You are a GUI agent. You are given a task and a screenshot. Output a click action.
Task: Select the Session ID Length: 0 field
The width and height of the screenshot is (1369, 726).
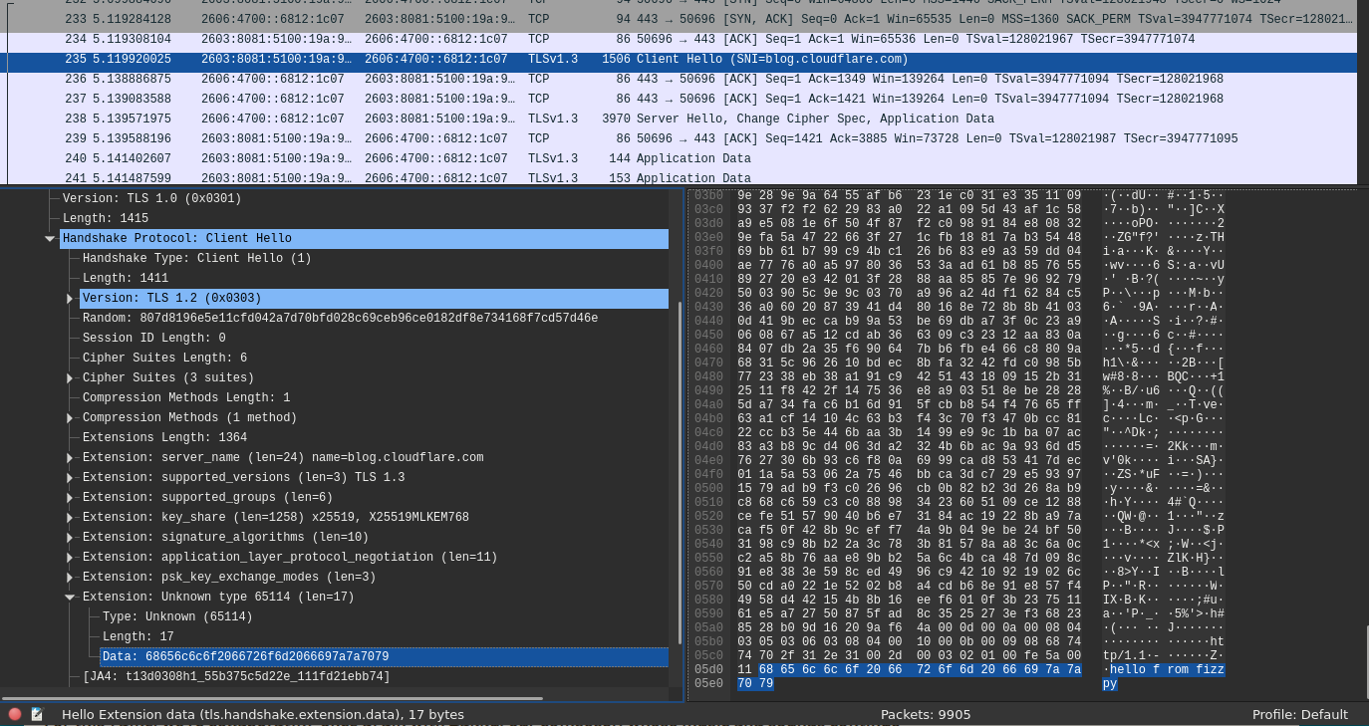click(153, 339)
